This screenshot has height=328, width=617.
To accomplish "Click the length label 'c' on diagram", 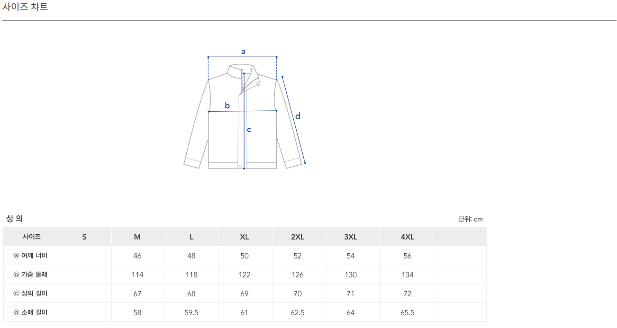I will pos(249,129).
